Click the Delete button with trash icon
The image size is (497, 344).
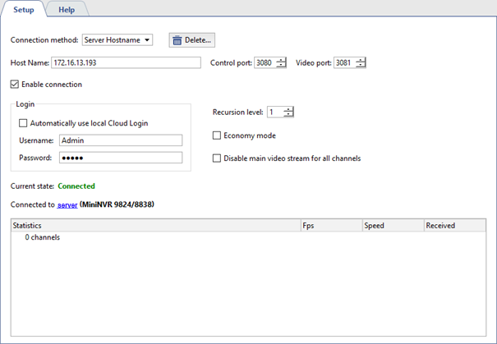(x=191, y=40)
